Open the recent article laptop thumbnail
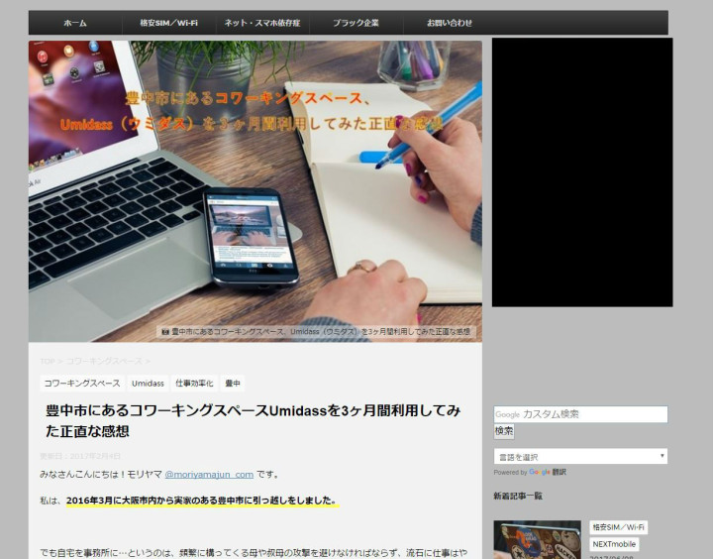The width and height of the screenshot is (713, 559). 537,540
